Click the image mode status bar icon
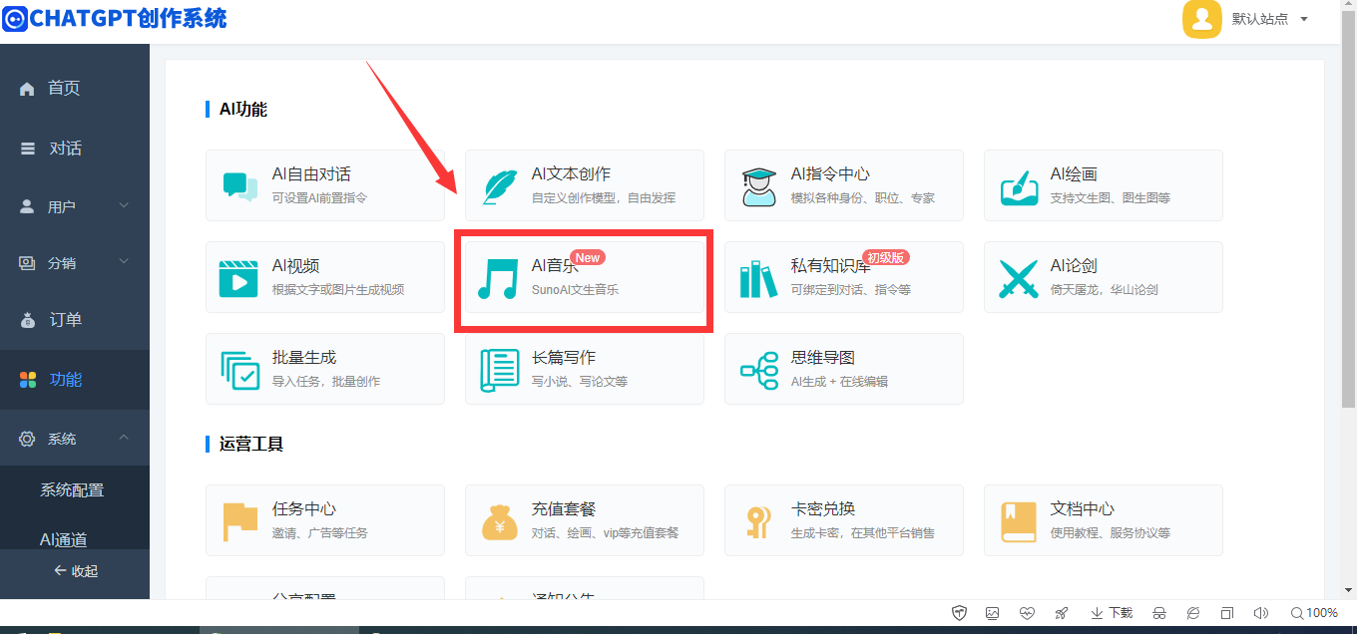This screenshot has width=1357, height=634. pyautogui.click(x=992, y=613)
